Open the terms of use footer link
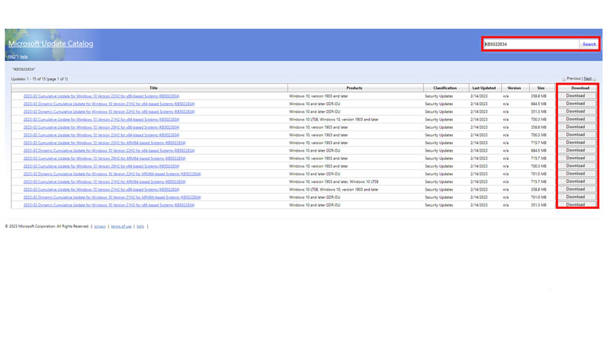The image size is (610, 343). click(121, 226)
